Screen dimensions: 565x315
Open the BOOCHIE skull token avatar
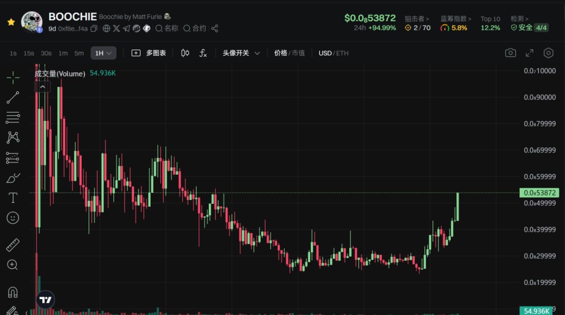[32, 21]
